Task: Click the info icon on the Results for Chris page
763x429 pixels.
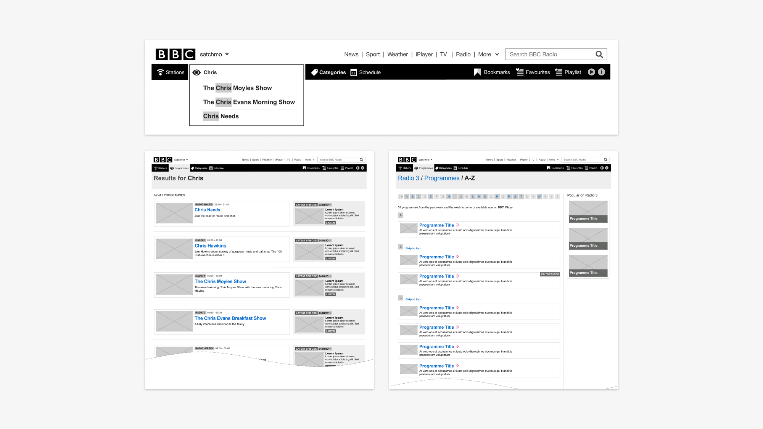Action: coord(362,168)
